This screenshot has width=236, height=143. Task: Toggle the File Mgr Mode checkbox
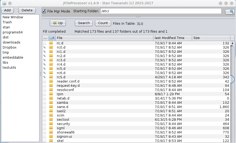(x=44, y=11)
